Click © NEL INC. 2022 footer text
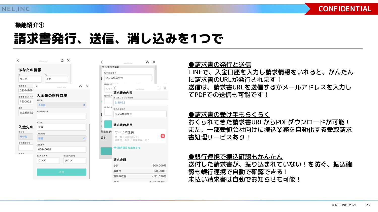Viewport: 378px width, 212px height. 344,205
